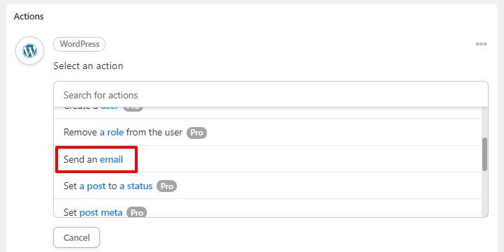Click the blue "a status" link text

click(136, 186)
